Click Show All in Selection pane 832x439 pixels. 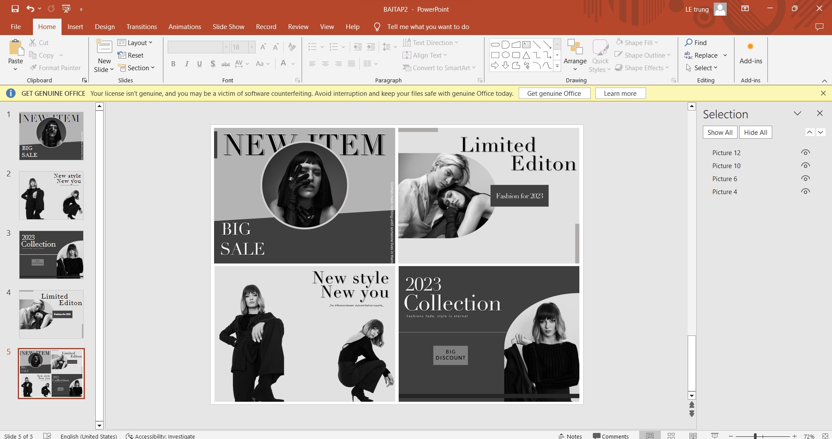click(x=720, y=132)
